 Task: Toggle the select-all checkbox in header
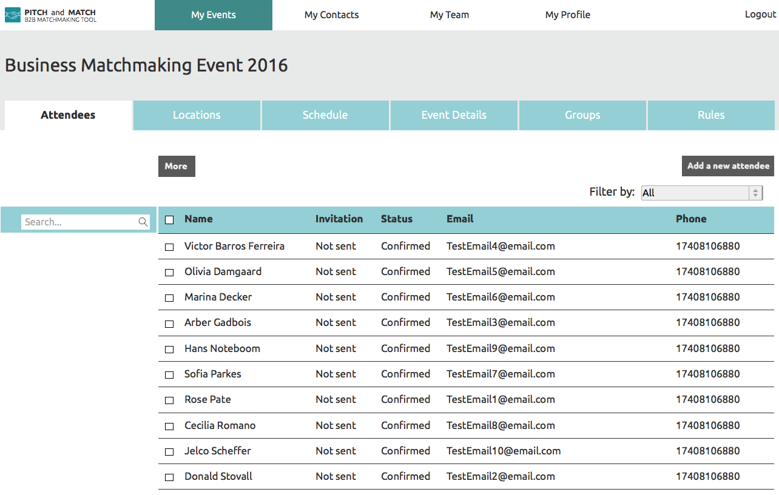click(169, 220)
